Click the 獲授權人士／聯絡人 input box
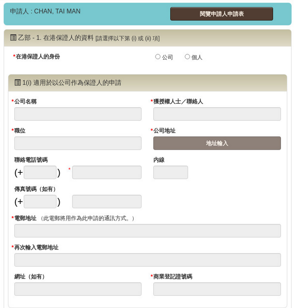Viewport: 294px width, 308px height. coord(217,114)
